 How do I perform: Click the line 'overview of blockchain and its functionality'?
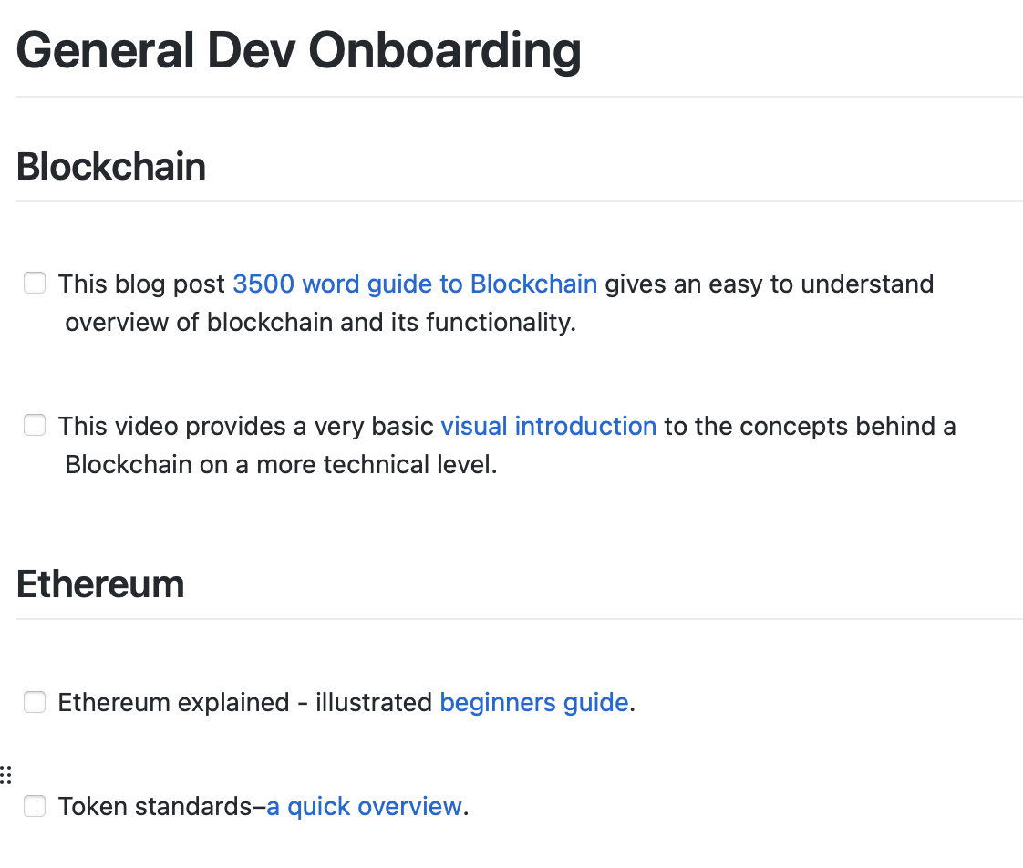[320, 323]
